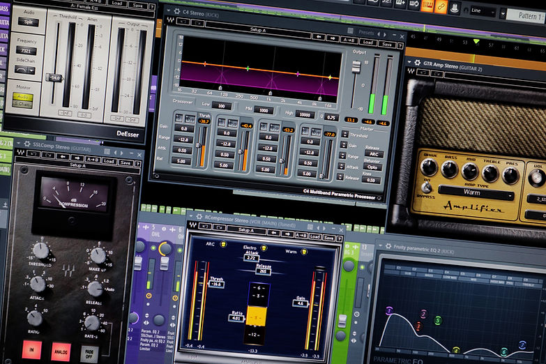Click the Master Threshold stepper in C4
546x364 pixels.
pos(344,134)
